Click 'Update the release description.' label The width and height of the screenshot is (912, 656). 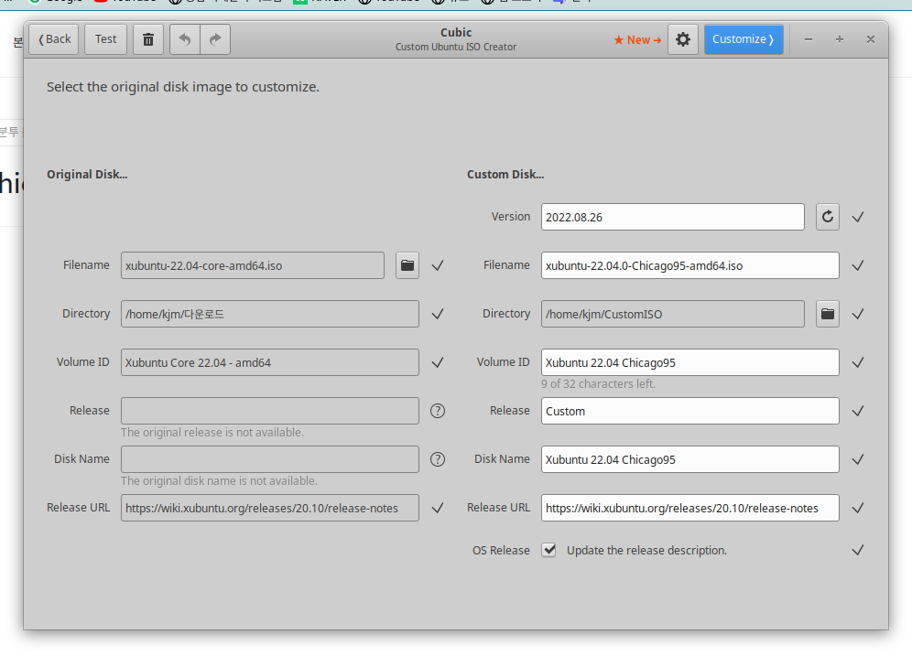click(x=646, y=550)
